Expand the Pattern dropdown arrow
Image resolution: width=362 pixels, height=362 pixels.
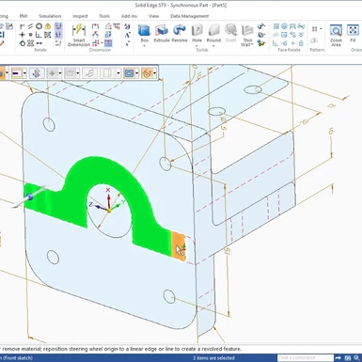click(x=321, y=29)
